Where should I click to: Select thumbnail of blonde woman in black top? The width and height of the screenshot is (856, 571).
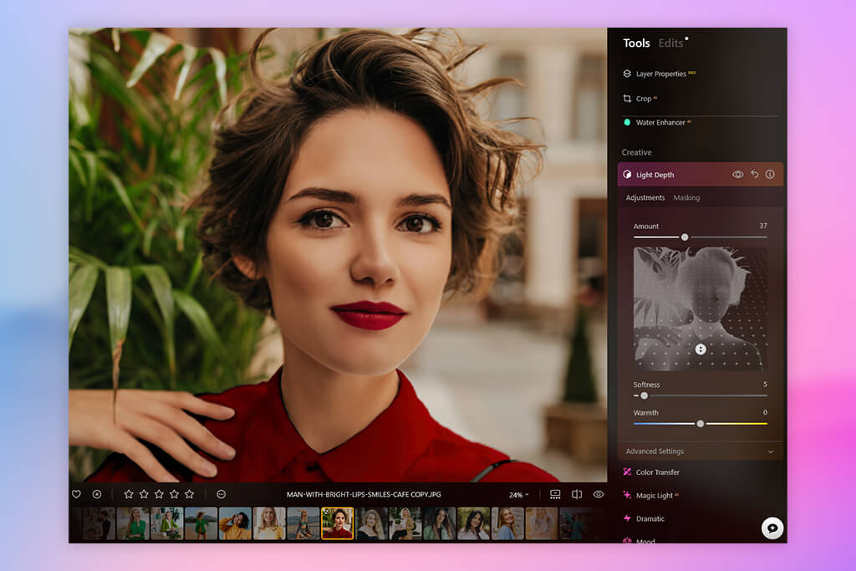pyautogui.click(x=371, y=523)
